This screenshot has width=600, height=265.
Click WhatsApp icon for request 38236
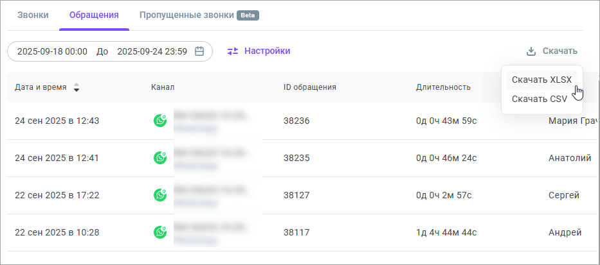click(x=160, y=120)
